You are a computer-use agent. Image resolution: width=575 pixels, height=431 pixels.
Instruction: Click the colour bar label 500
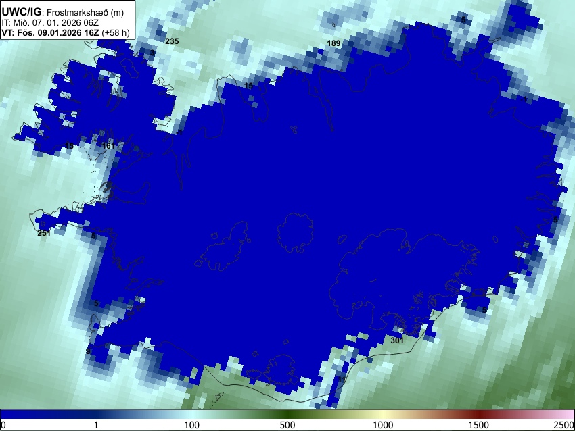click(287, 425)
